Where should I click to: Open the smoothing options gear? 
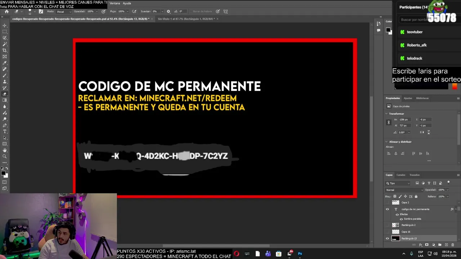pyautogui.click(x=168, y=11)
